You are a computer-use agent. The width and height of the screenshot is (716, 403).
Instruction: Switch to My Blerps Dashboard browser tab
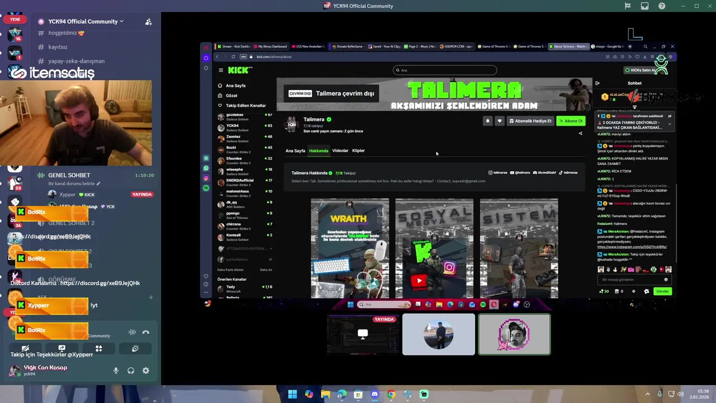pos(271,46)
